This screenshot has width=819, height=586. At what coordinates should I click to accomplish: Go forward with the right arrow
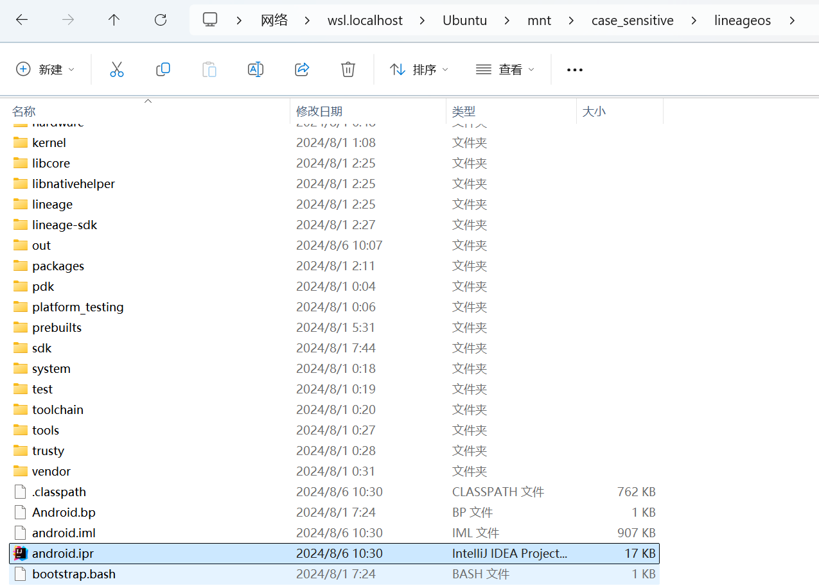tap(68, 20)
